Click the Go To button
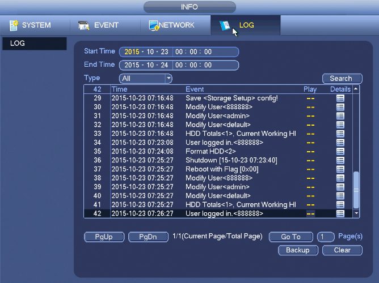 (x=291, y=237)
